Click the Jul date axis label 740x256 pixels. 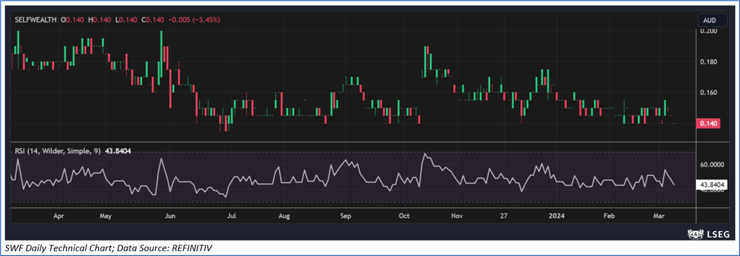pos(232,216)
